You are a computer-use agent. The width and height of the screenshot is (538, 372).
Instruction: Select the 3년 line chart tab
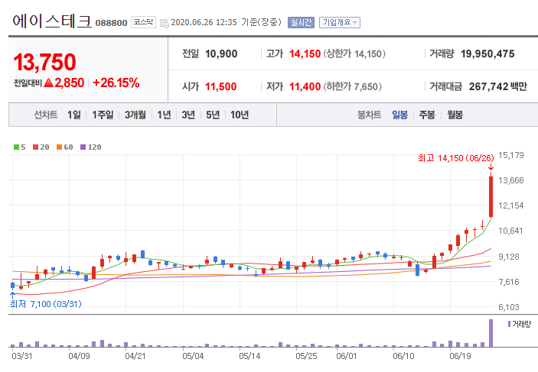(188, 115)
